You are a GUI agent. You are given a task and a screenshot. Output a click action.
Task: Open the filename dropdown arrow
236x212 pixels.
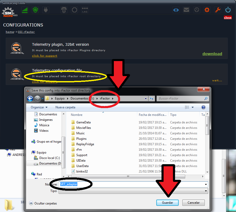click(x=206, y=184)
